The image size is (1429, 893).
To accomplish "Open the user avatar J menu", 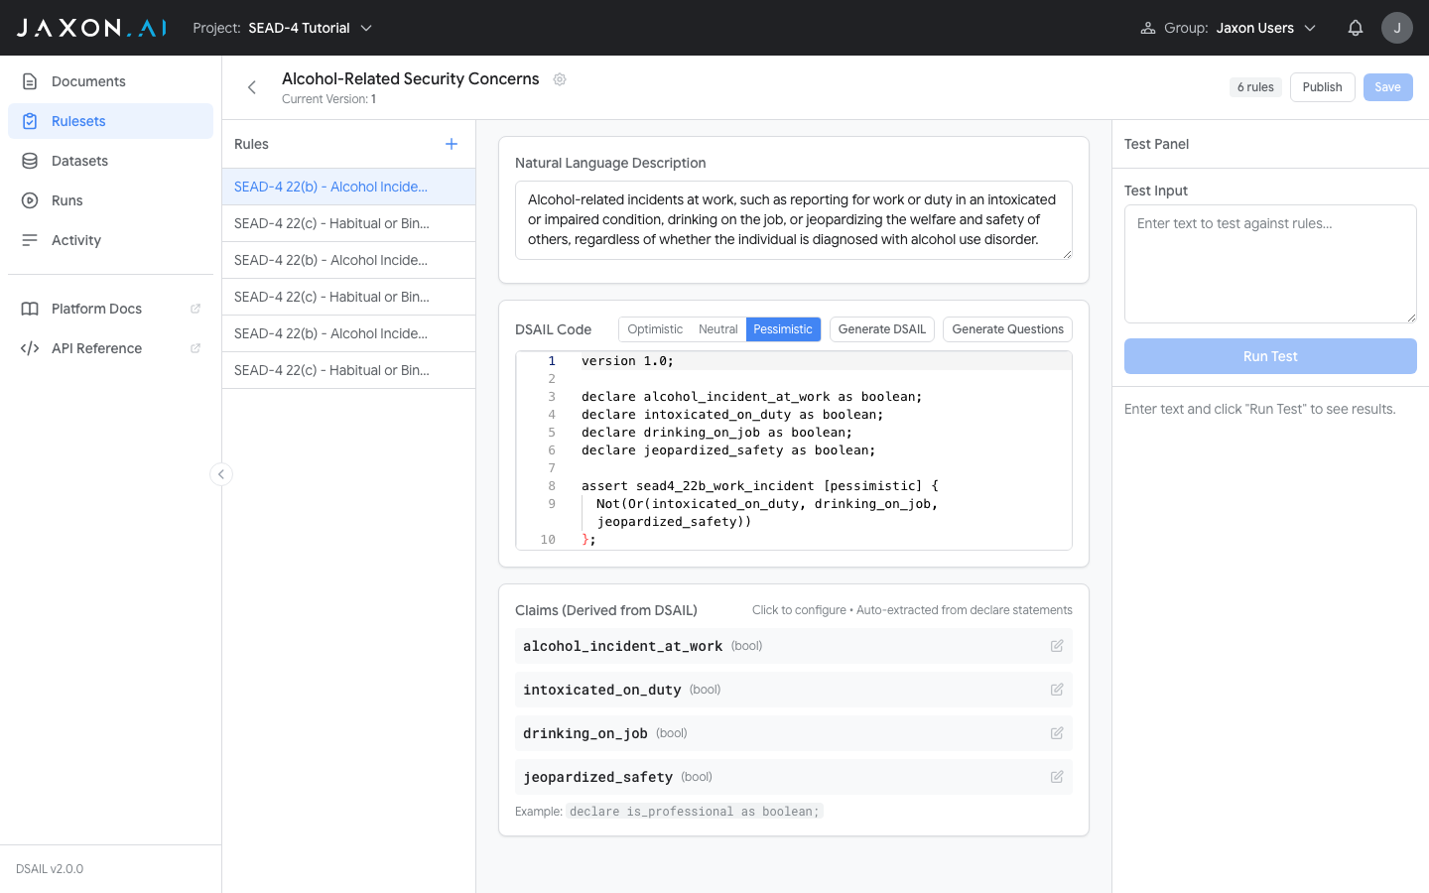I will click(1396, 28).
